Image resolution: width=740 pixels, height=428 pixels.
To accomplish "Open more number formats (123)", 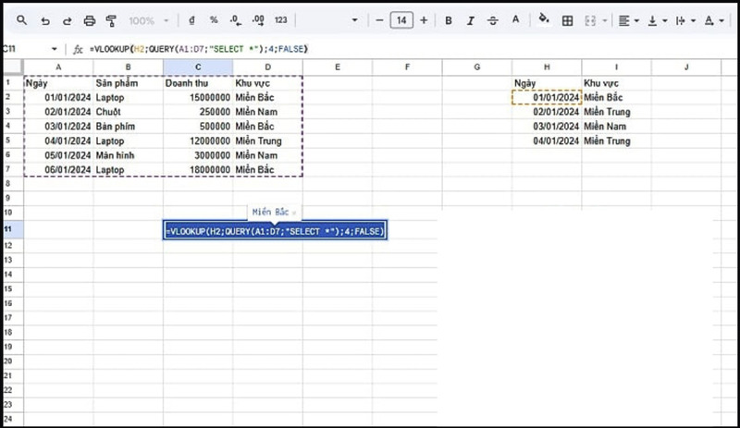I will coord(281,20).
